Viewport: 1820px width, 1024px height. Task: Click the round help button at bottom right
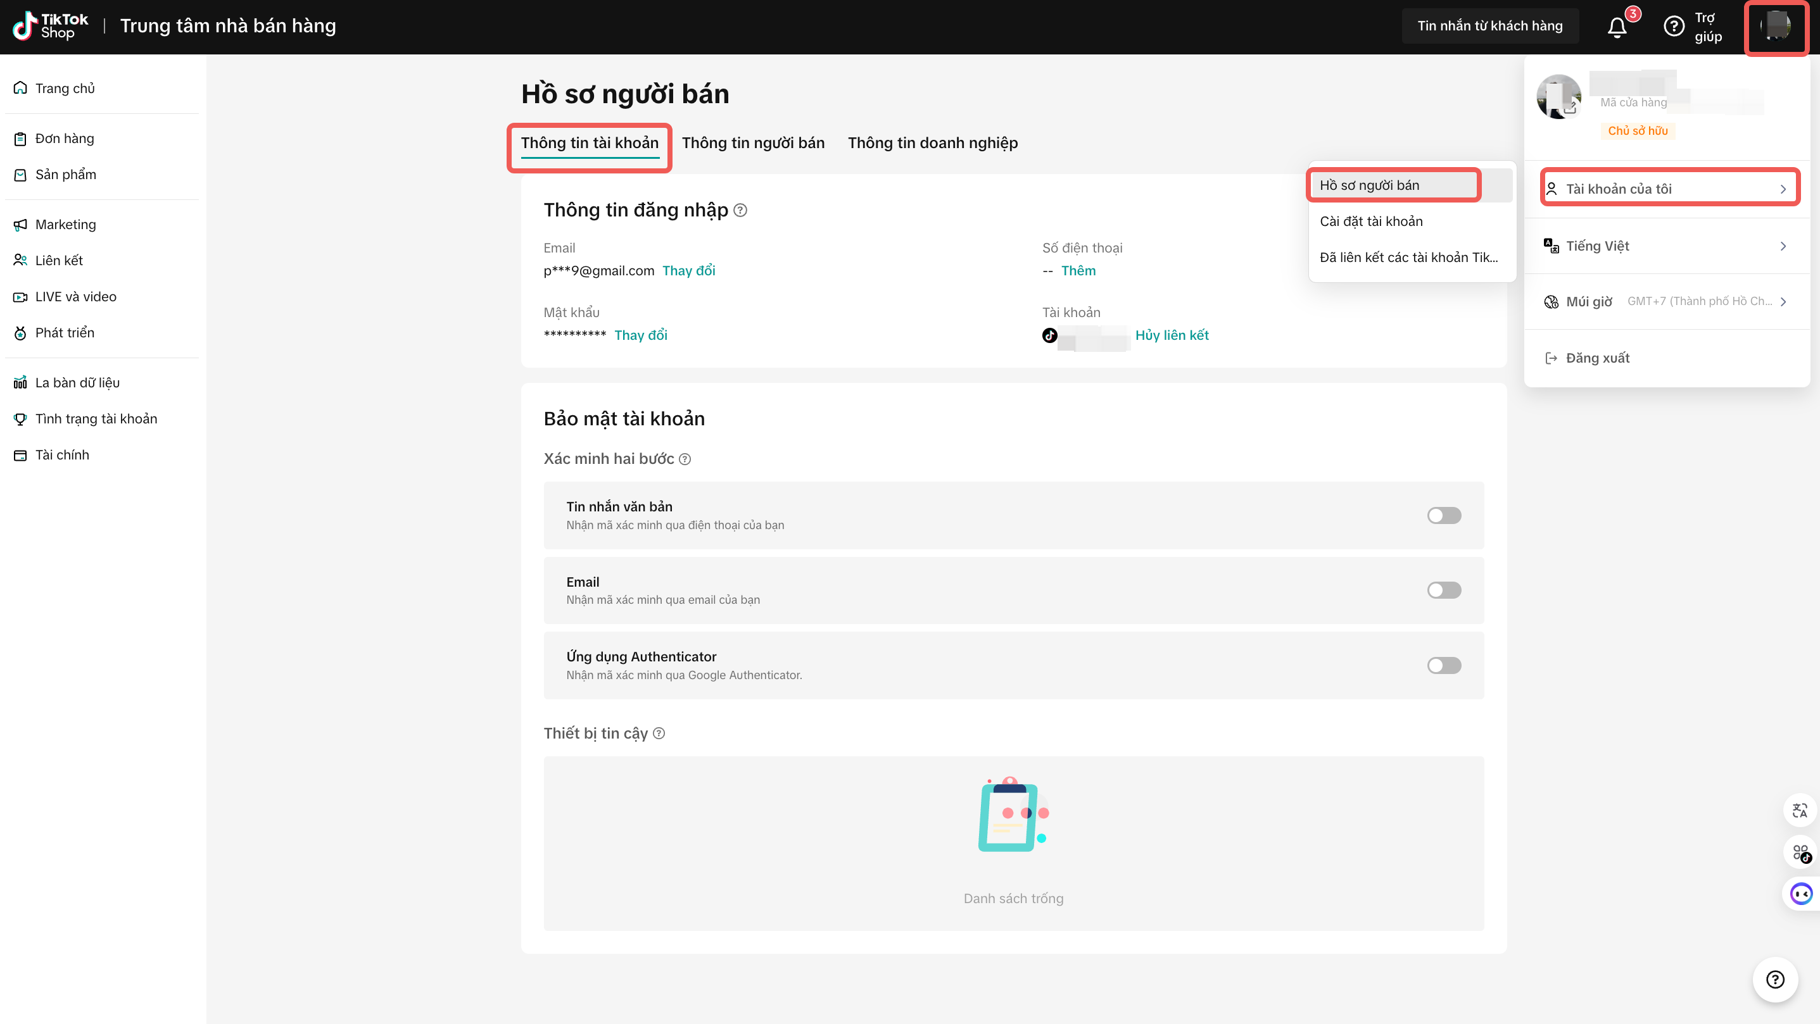(x=1775, y=980)
